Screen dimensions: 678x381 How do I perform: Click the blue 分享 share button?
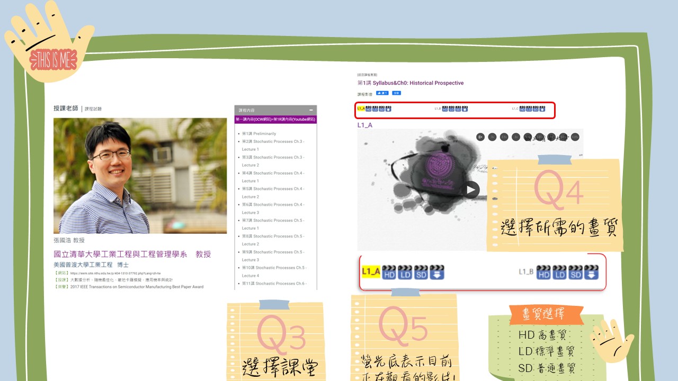click(396, 93)
